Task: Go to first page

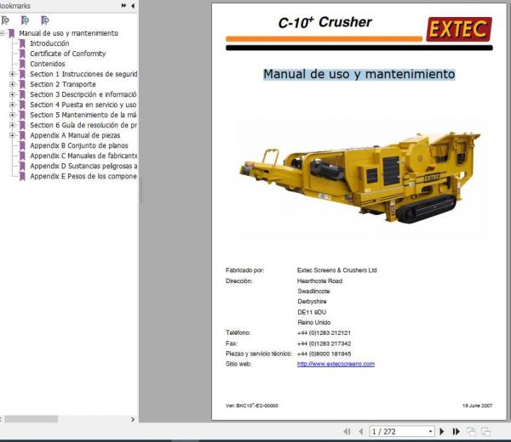Action: [x=347, y=432]
